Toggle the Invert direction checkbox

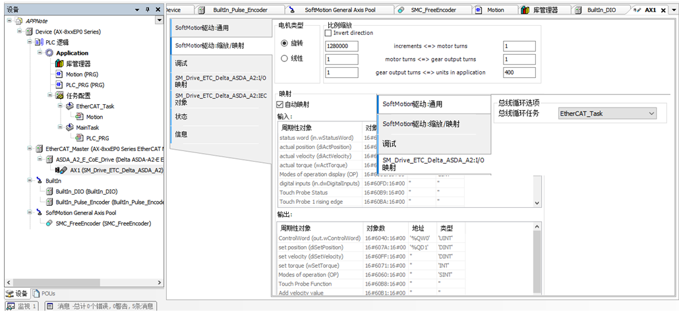328,33
